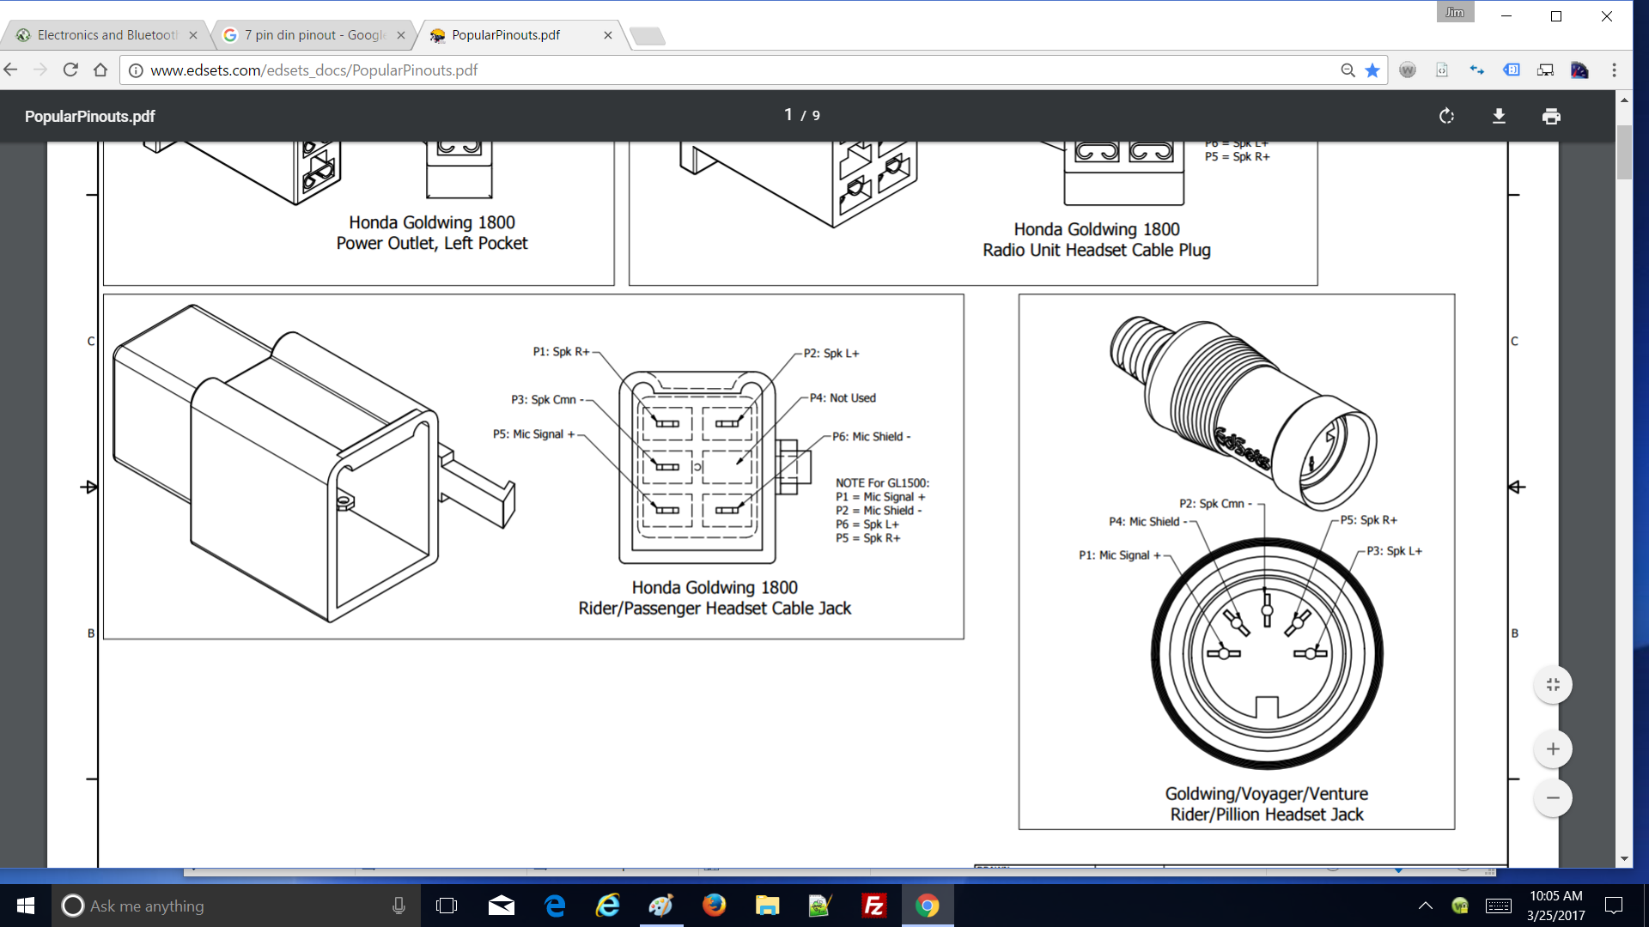Screen dimensions: 1649x927
Task: Rotate the PDF clockwise
Action: (x=1446, y=116)
